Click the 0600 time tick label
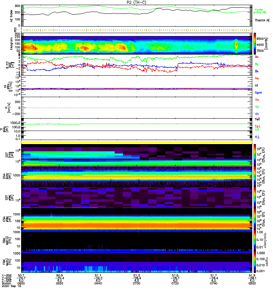This screenshot has width=273, height=291. (x=21, y=283)
